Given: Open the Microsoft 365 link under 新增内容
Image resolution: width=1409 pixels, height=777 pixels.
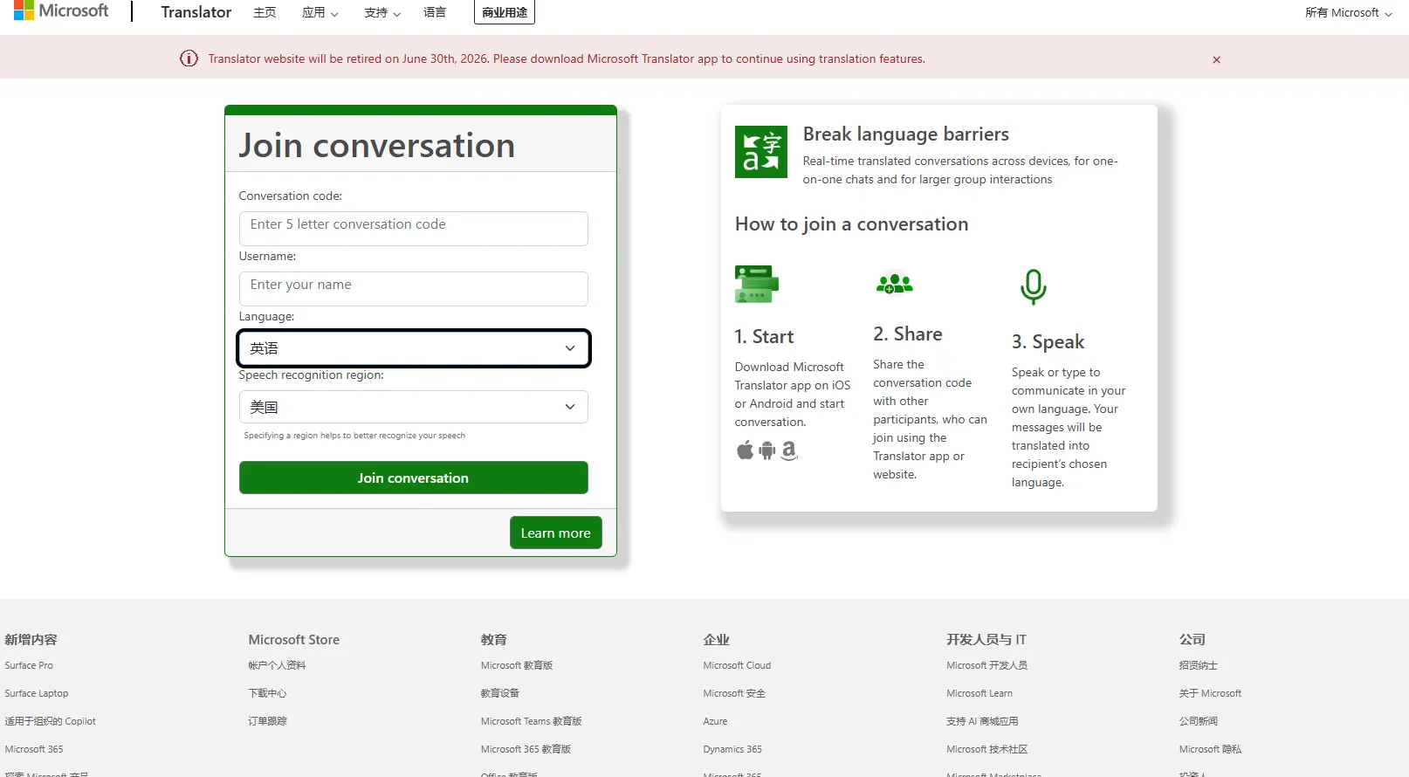Looking at the screenshot, I should pos(34,749).
